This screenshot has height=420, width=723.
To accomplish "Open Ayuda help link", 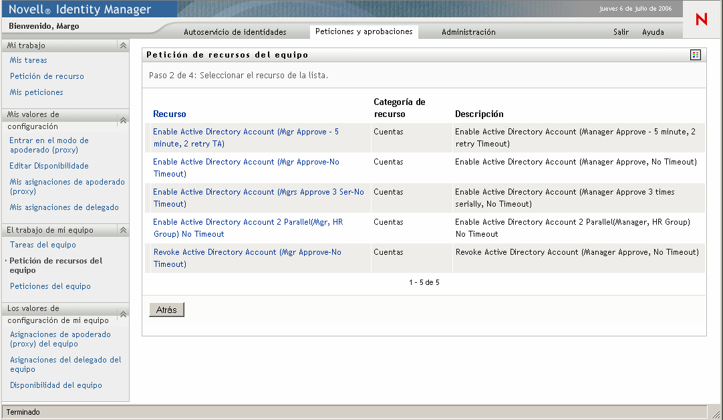I will click(653, 32).
